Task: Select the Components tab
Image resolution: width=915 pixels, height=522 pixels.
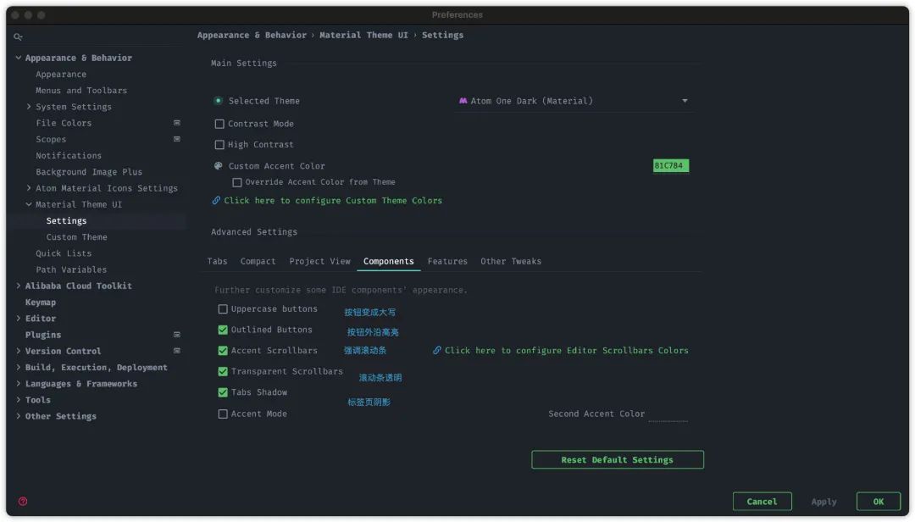Action: [x=389, y=261]
